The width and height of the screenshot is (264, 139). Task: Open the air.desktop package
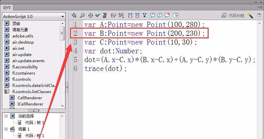[23, 42]
